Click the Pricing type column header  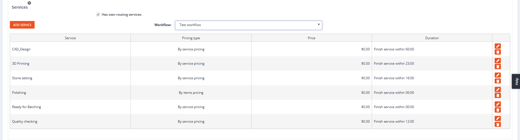point(191,38)
